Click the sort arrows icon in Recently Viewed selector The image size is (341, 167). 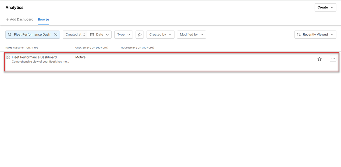tap(299, 34)
